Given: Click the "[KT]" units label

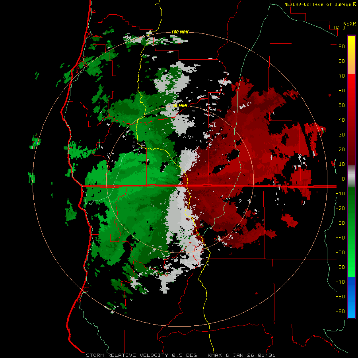Looking at the screenshot, I should point(340,27).
